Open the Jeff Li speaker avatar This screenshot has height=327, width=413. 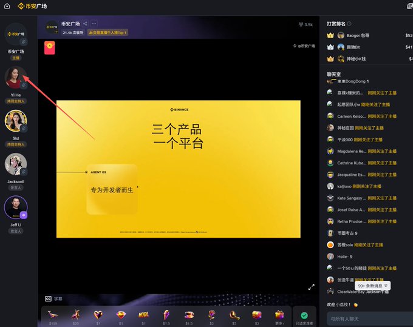[16, 207]
